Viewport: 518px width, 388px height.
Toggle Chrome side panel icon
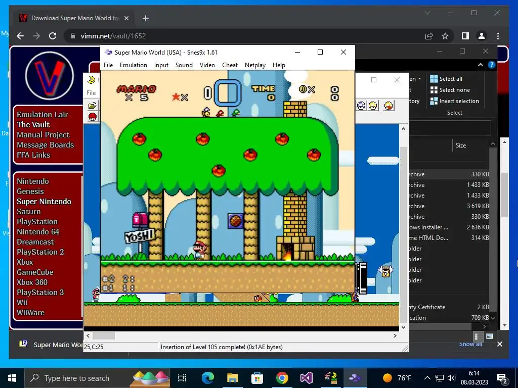465,36
